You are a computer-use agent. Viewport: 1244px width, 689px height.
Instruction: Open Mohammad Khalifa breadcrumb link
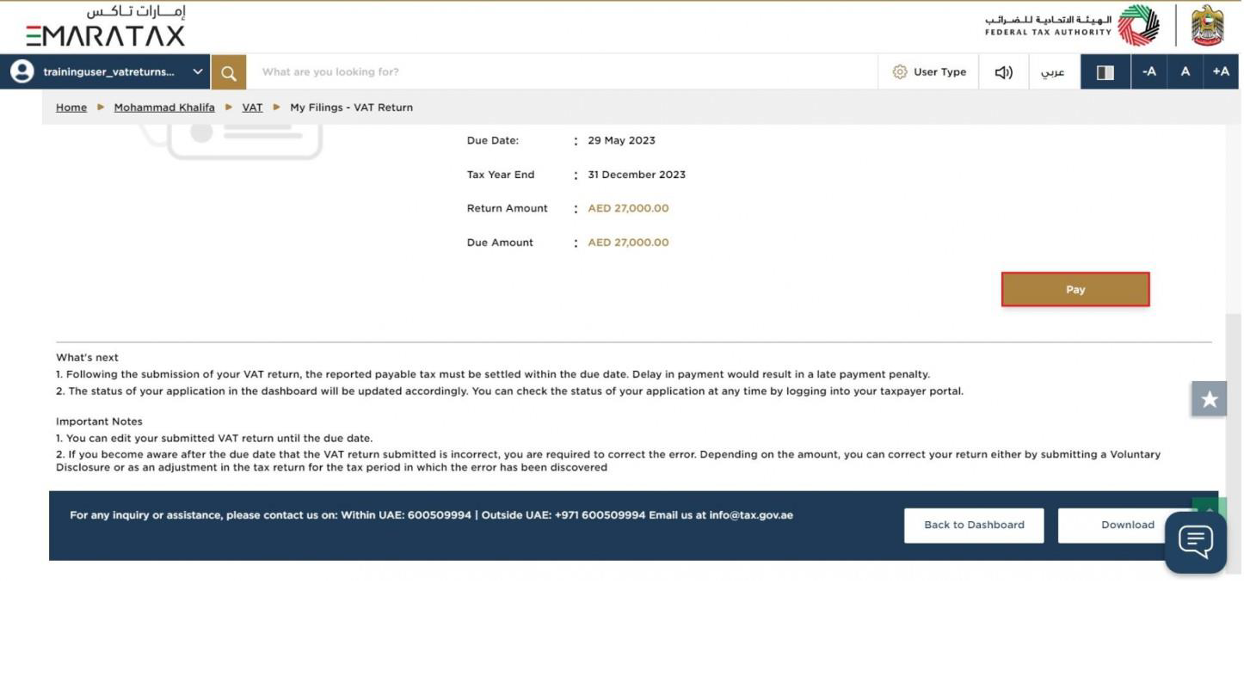[164, 108]
